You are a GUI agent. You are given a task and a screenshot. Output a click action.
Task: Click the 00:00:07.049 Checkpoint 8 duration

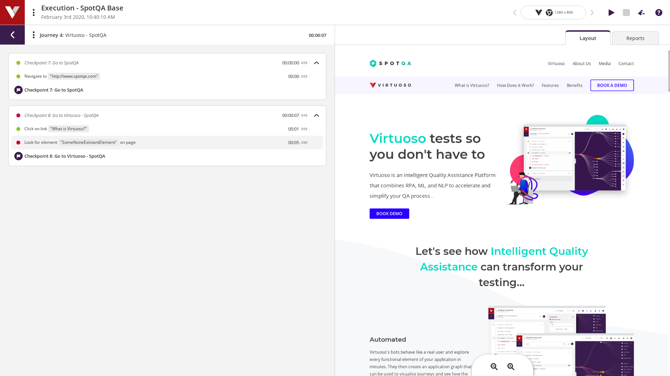[295, 116]
